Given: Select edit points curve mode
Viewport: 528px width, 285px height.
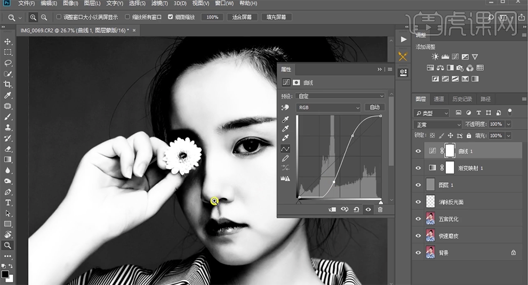Looking at the screenshot, I should (285, 149).
